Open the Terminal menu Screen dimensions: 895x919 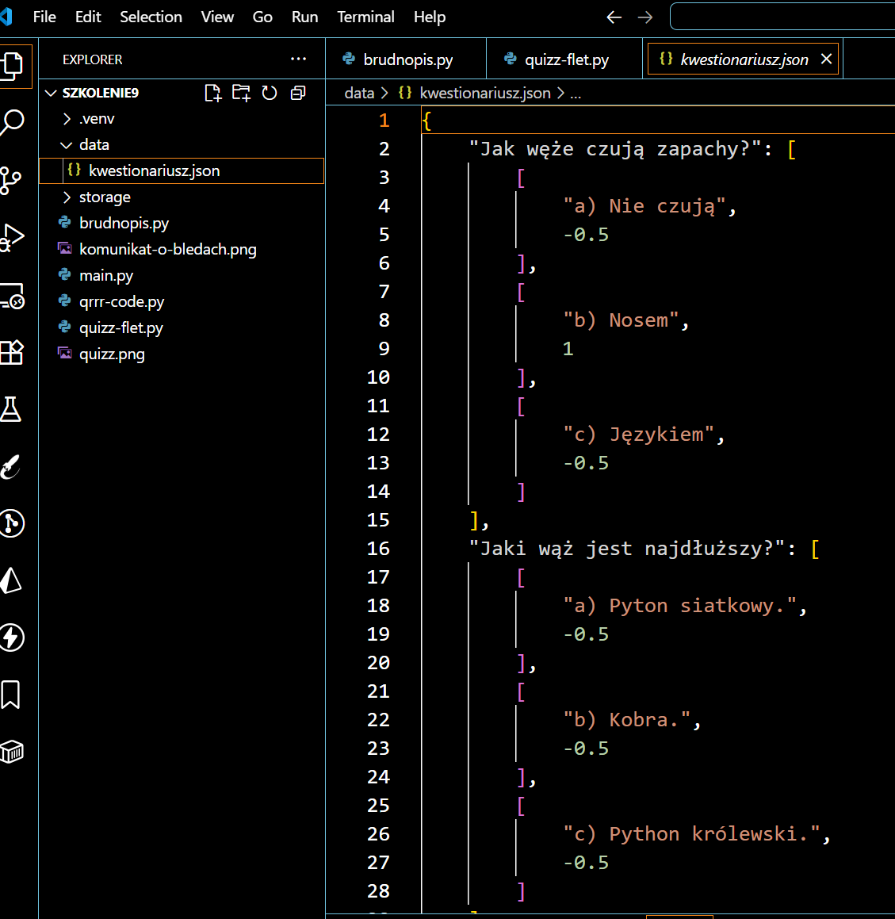coord(365,17)
